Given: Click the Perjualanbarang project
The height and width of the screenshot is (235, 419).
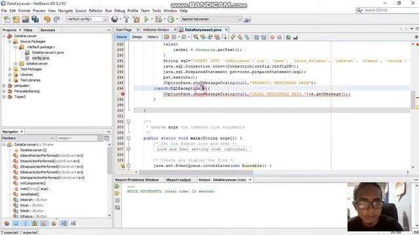Looking at the screenshot, I should point(27,91).
